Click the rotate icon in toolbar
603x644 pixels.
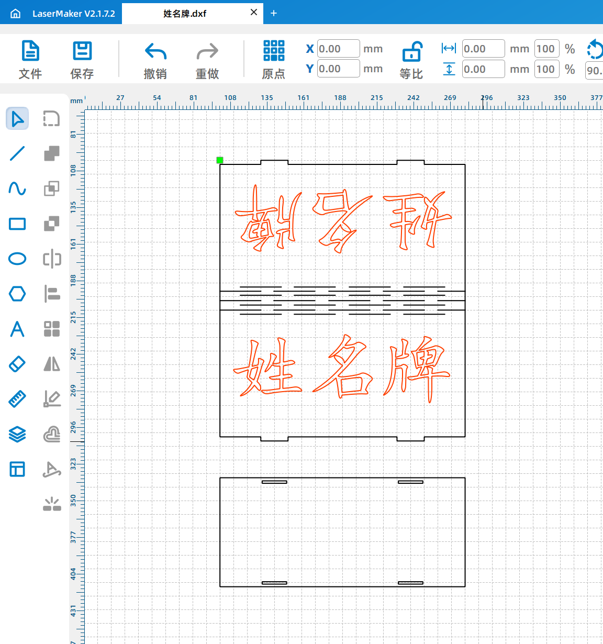[x=595, y=50]
